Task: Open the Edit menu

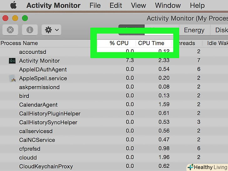Action: [116, 5]
